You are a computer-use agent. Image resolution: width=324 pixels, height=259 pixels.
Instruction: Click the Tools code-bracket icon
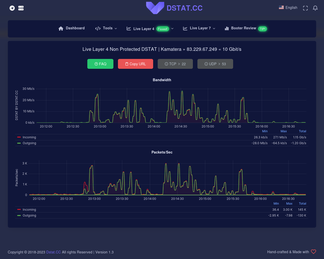(x=98, y=28)
